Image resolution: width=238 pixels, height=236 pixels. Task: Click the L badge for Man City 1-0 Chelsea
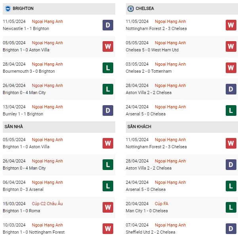point(231,207)
